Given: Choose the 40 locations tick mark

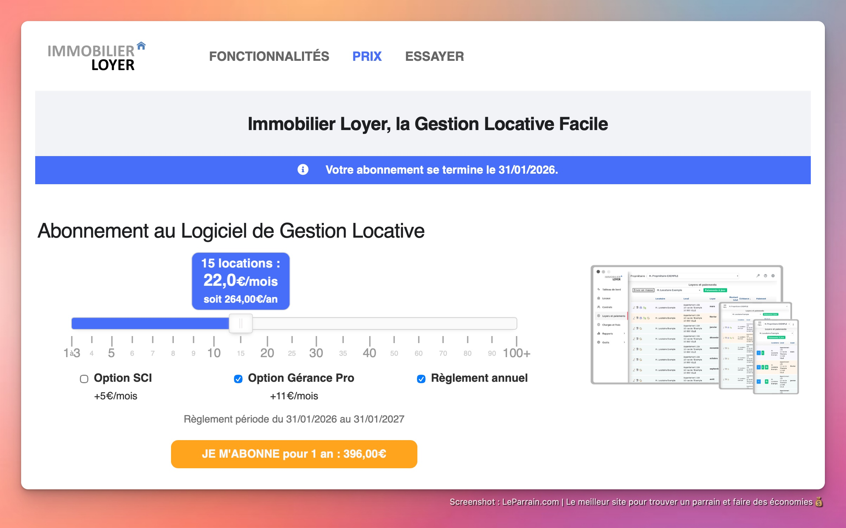Looking at the screenshot, I should tap(370, 353).
